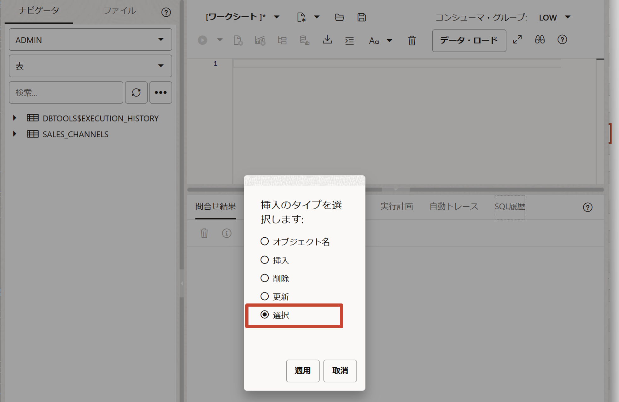
Task: Open the SQL履歴 tab
Action: pyautogui.click(x=510, y=207)
